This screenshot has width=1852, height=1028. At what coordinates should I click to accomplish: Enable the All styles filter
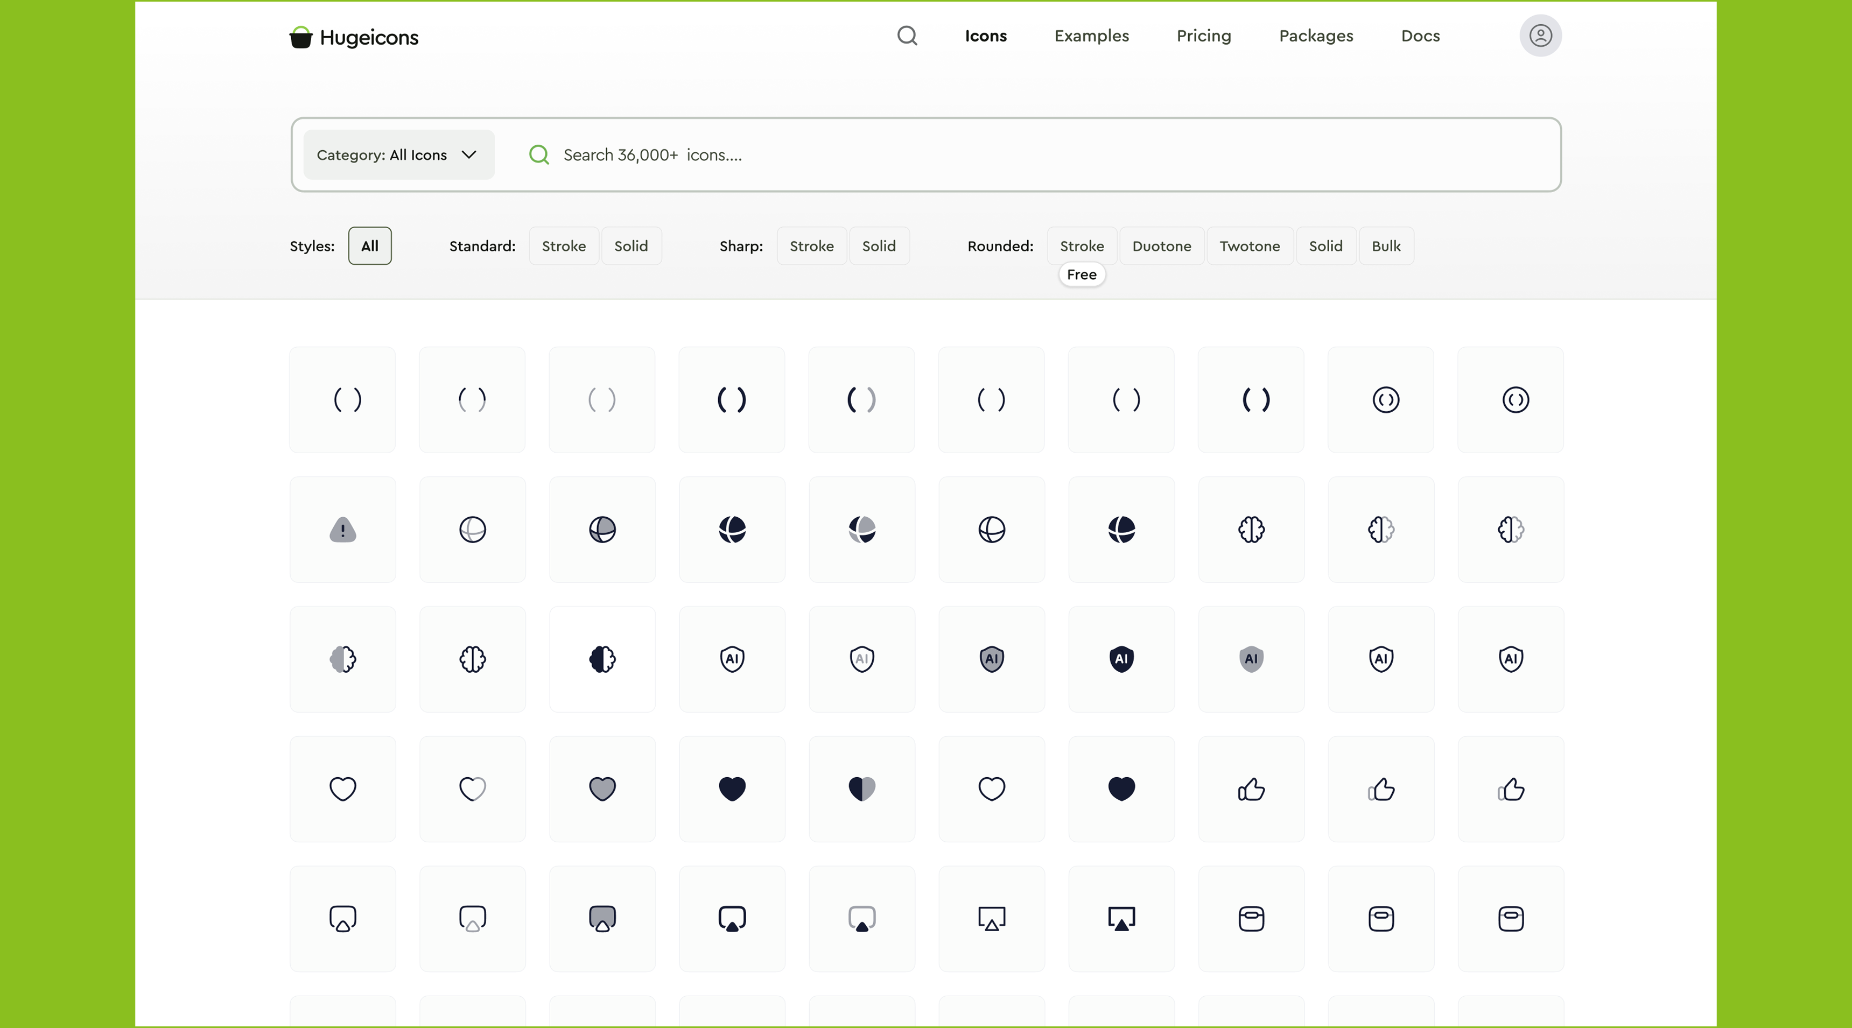(x=369, y=246)
